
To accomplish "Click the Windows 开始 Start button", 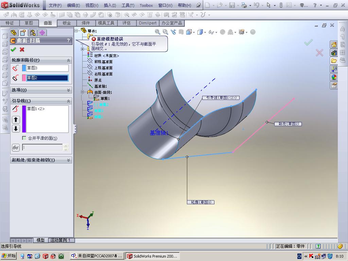I will tap(9, 256).
